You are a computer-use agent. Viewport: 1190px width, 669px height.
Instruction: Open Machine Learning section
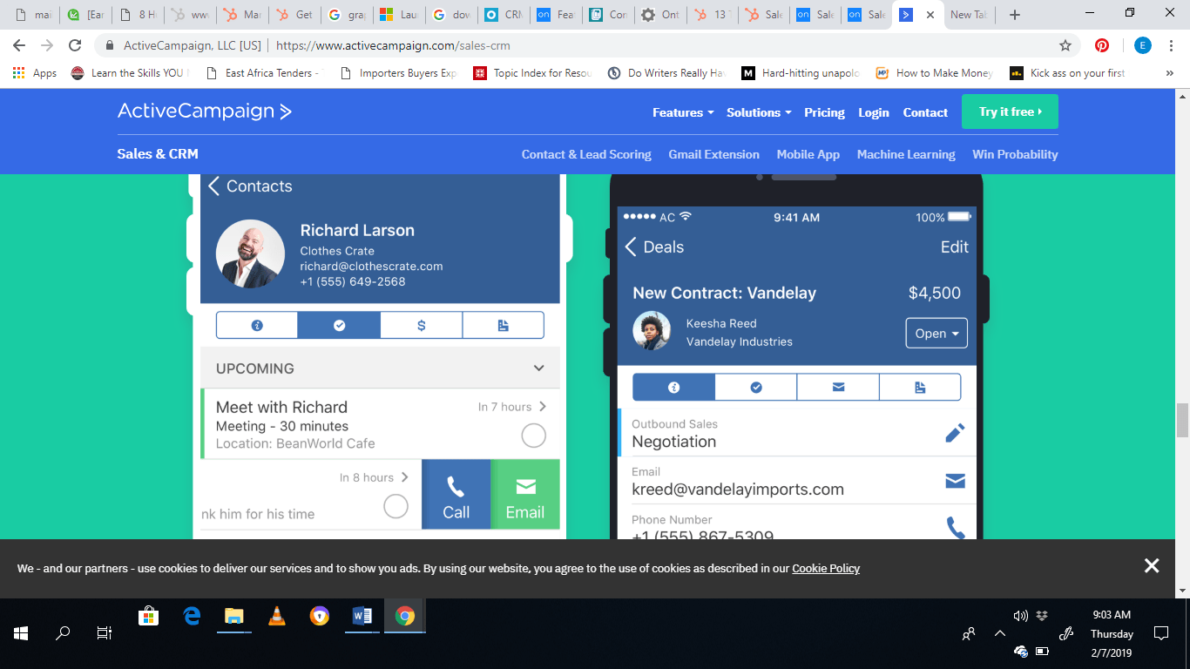[x=906, y=154]
